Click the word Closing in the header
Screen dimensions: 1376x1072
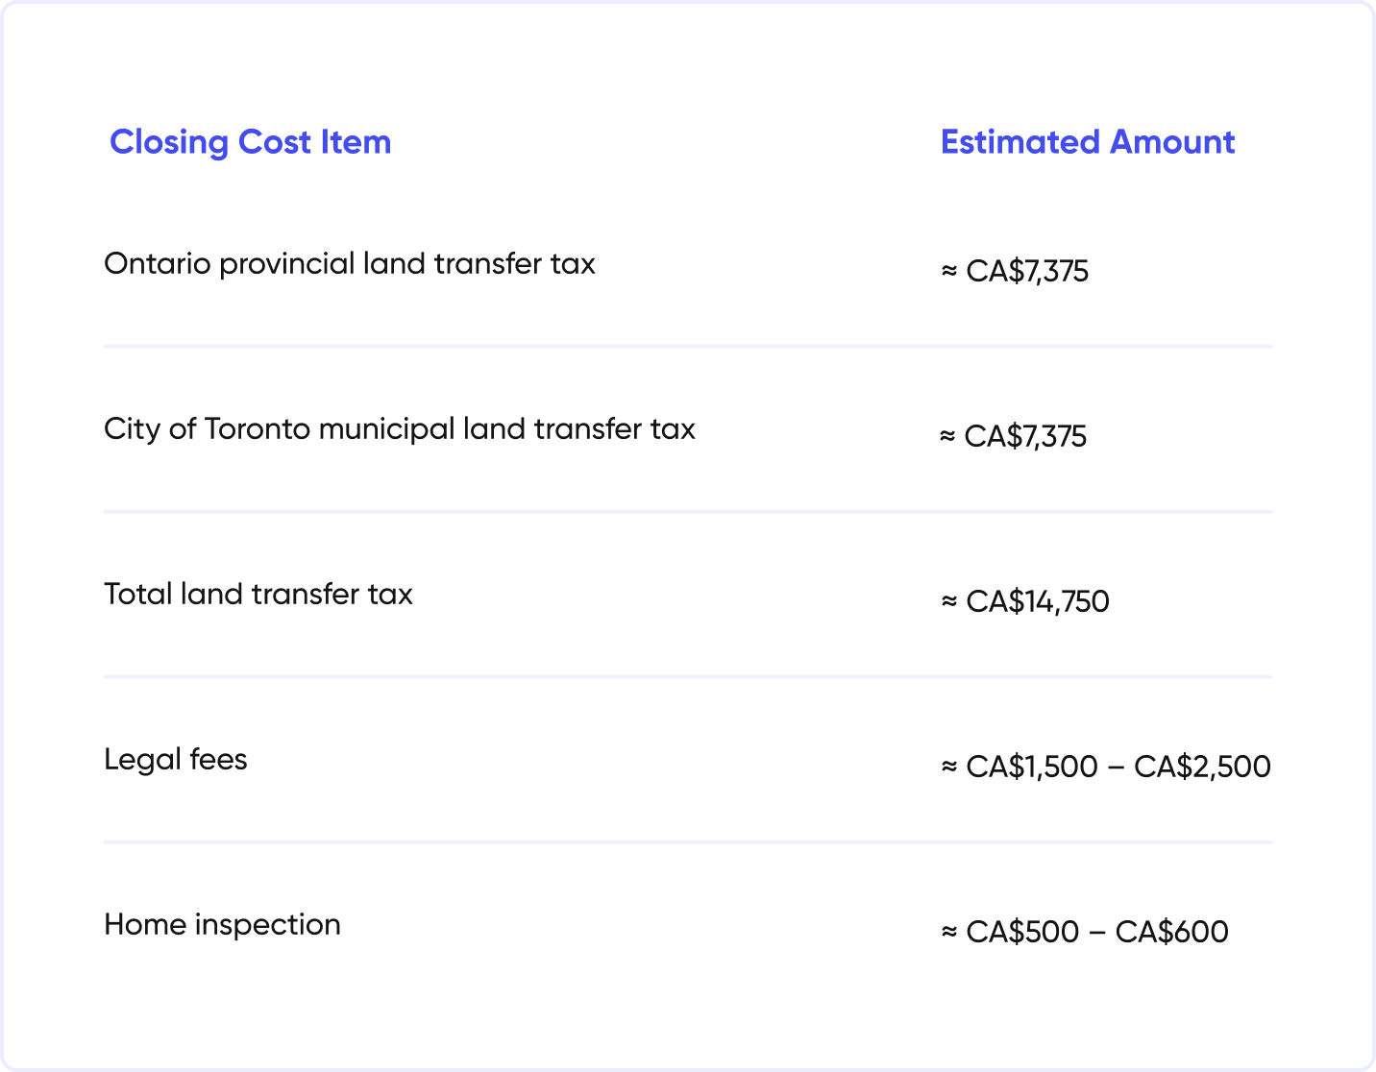169,142
